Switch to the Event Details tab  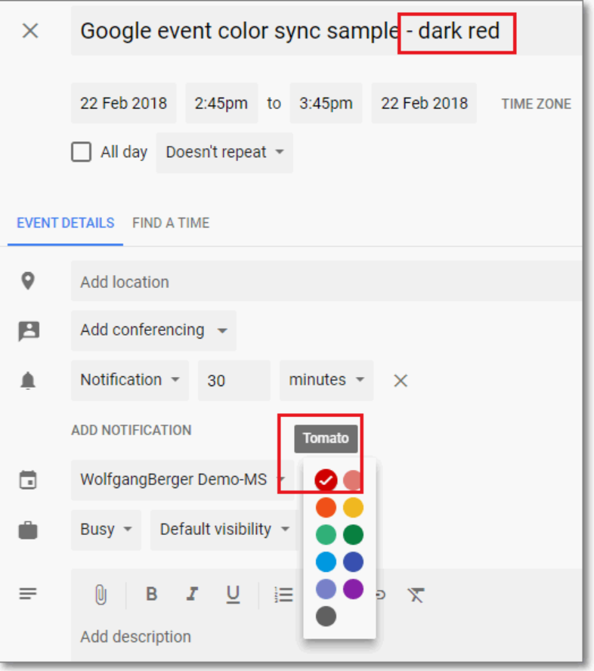(x=66, y=223)
